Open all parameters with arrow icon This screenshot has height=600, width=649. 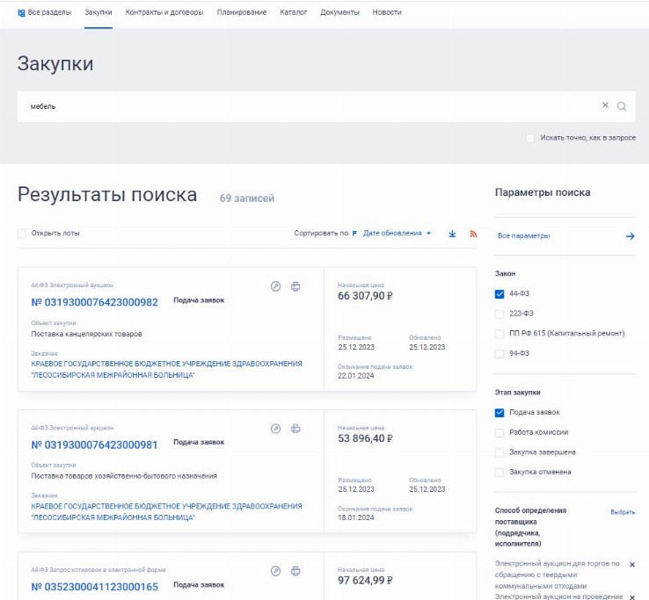[630, 236]
